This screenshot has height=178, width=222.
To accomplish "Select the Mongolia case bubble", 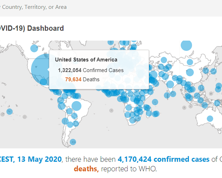I will [190, 62].
